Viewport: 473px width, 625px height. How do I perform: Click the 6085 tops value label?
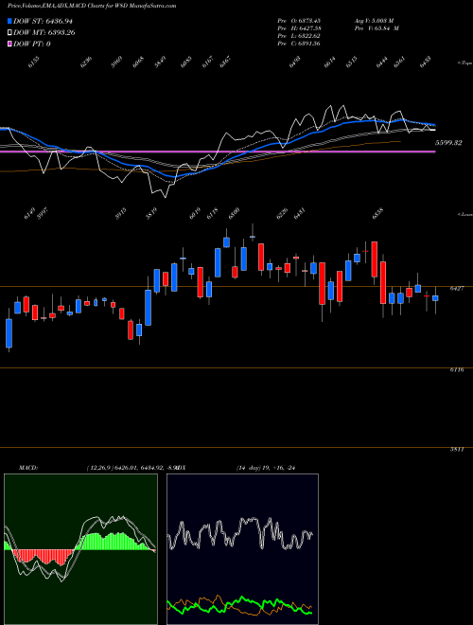click(186, 62)
